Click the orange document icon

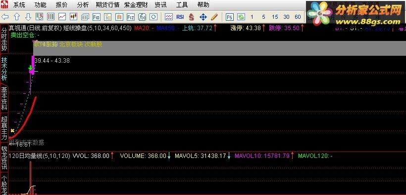tap(119, 17)
